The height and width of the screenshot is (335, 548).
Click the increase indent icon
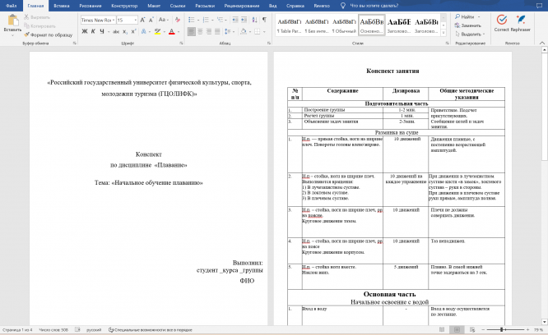244,20
